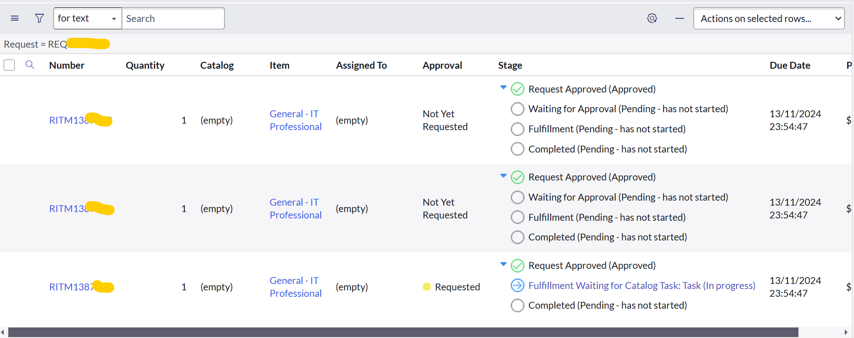854x338 pixels.
Task: Click first row's 'Not Yet Requested' approval cell
Action: point(445,120)
